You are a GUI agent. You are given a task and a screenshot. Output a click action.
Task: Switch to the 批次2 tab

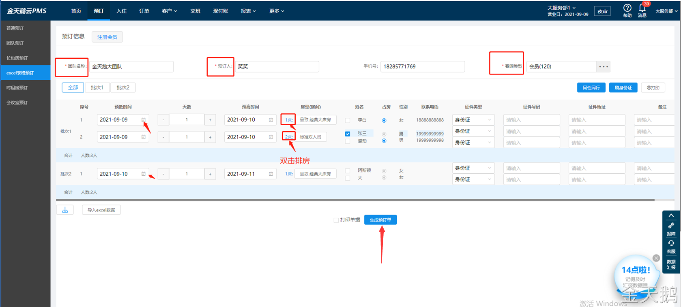pyautogui.click(x=123, y=87)
